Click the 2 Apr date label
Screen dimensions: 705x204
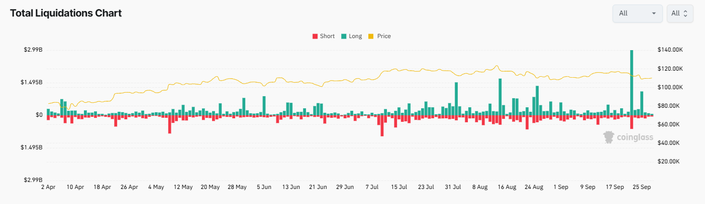pos(48,187)
